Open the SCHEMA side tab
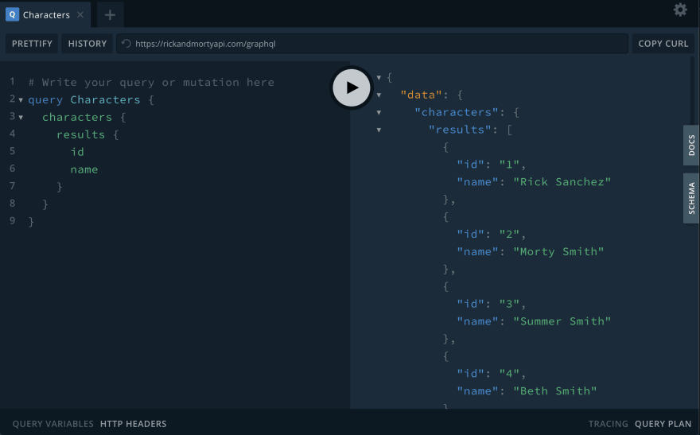The width and height of the screenshot is (700, 435). click(x=691, y=198)
